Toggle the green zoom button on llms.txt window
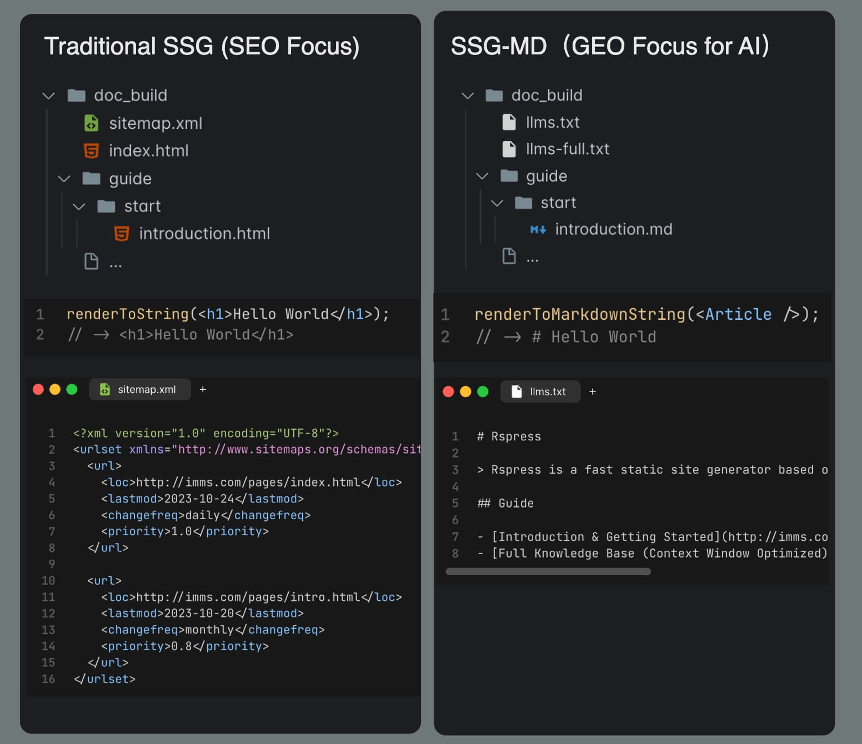Screen dimensions: 862x744 point(482,391)
